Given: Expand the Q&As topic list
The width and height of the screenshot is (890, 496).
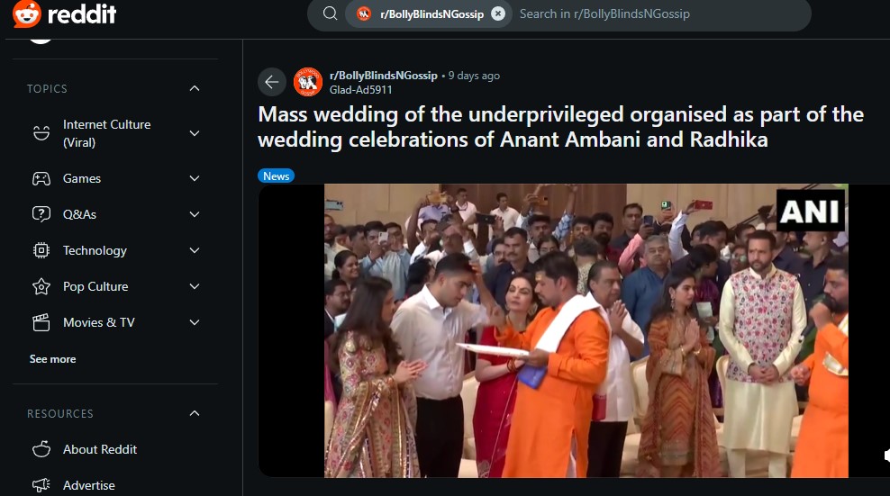Looking at the screenshot, I should (x=195, y=214).
